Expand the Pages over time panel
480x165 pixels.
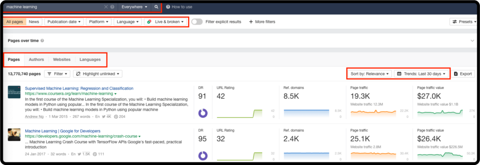coord(472,40)
